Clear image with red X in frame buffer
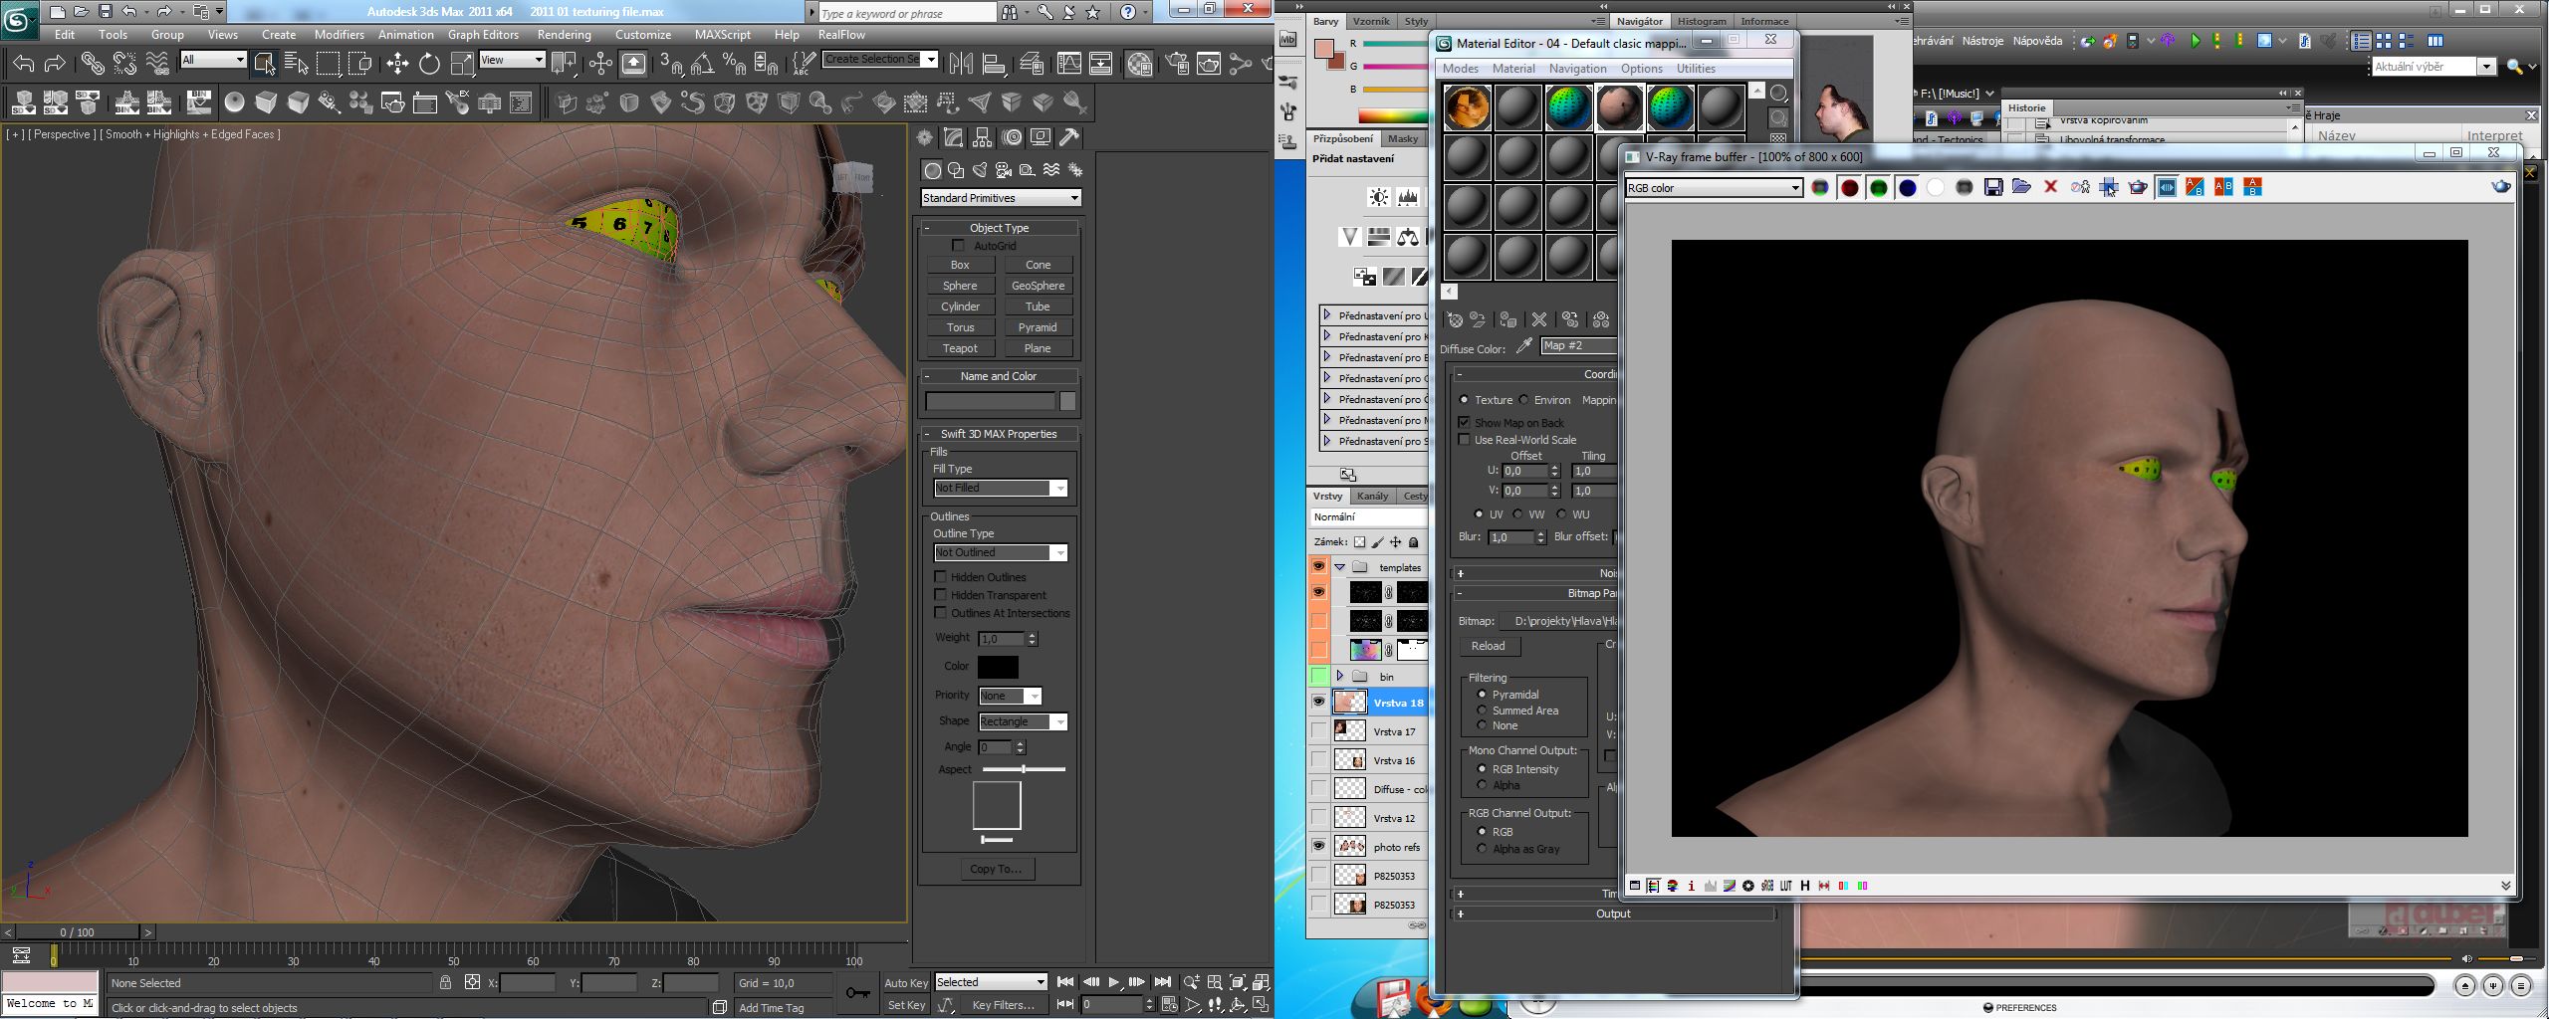Screen dimensions: 2549x1019 (x=2050, y=187)
